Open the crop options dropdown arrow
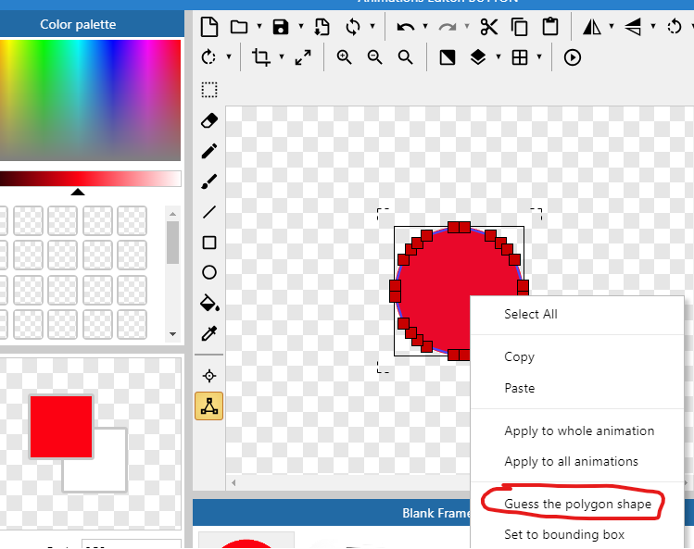The width and height of the screenshot is (694, 549). (x=282, y=57)
